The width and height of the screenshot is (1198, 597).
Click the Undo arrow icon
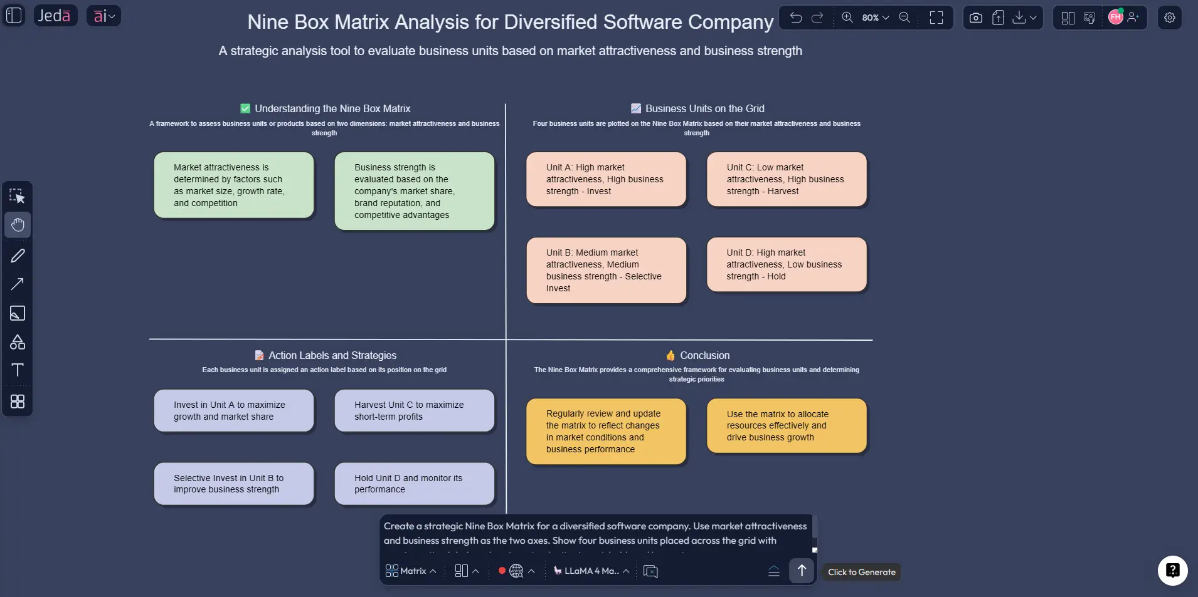coord(795,18)
